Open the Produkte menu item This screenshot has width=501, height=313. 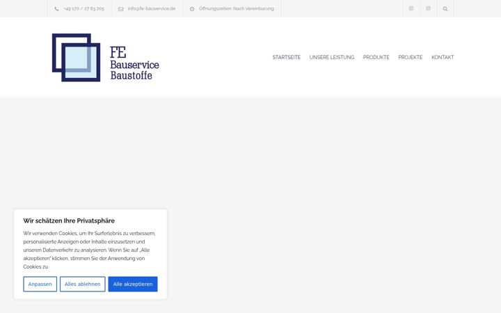(x=376, y=57)
